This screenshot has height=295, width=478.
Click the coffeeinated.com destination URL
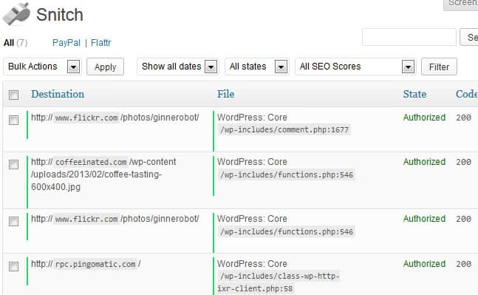[103, 174]
